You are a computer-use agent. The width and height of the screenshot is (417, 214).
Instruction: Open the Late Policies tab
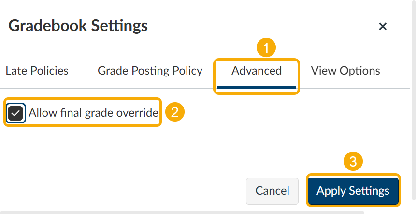(x=37, y=71)
